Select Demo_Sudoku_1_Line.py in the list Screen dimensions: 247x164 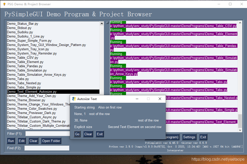pos(53,36)
